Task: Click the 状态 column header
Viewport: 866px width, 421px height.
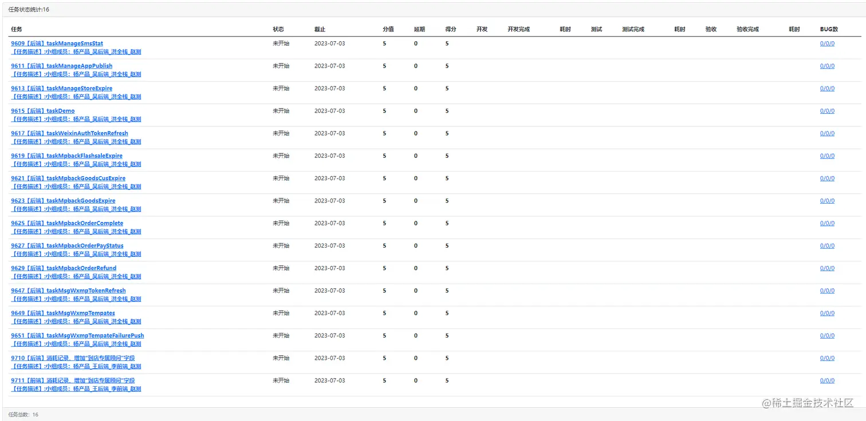Action: [x=278, y=29]
